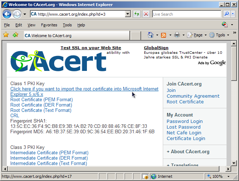Click the Join link in sidebar
Image resolution: width=239 pixels, height=181 pixels.
click(x=171, y=90)
